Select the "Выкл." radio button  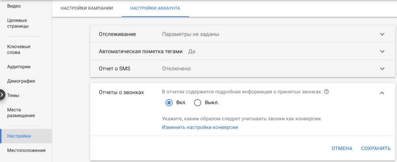click(x=197, y=103)
